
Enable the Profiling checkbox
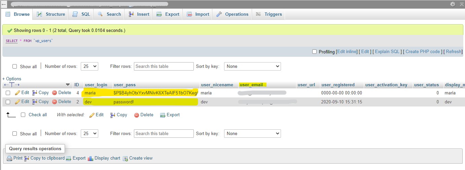click(x=314, y=52)
